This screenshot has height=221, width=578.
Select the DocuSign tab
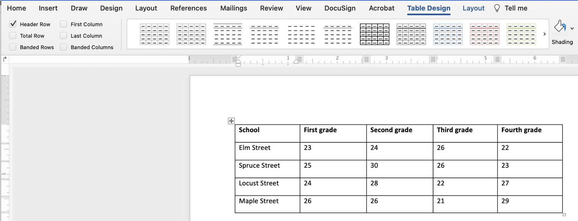coord(340,8)
